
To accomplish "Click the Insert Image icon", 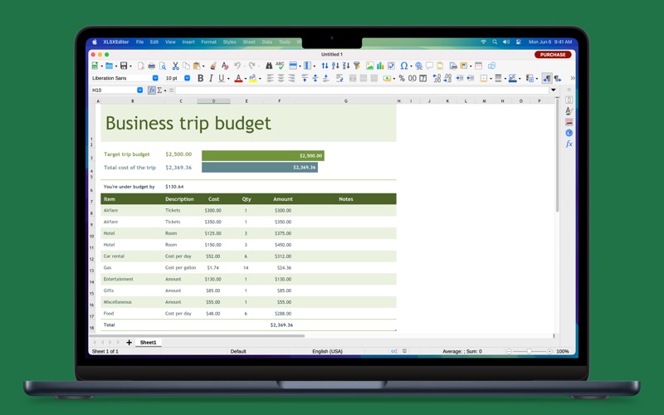I will click(x=369, y=66).
